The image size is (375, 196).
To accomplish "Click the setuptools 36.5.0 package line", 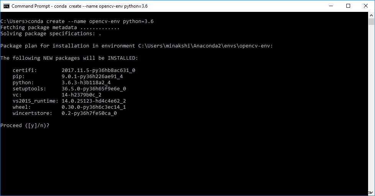I will (69, 89).
